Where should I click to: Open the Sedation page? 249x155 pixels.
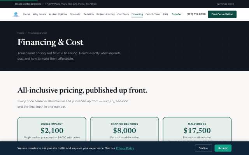coord(89,14)
